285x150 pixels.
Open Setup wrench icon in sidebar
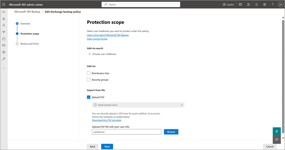click(4, 59)
